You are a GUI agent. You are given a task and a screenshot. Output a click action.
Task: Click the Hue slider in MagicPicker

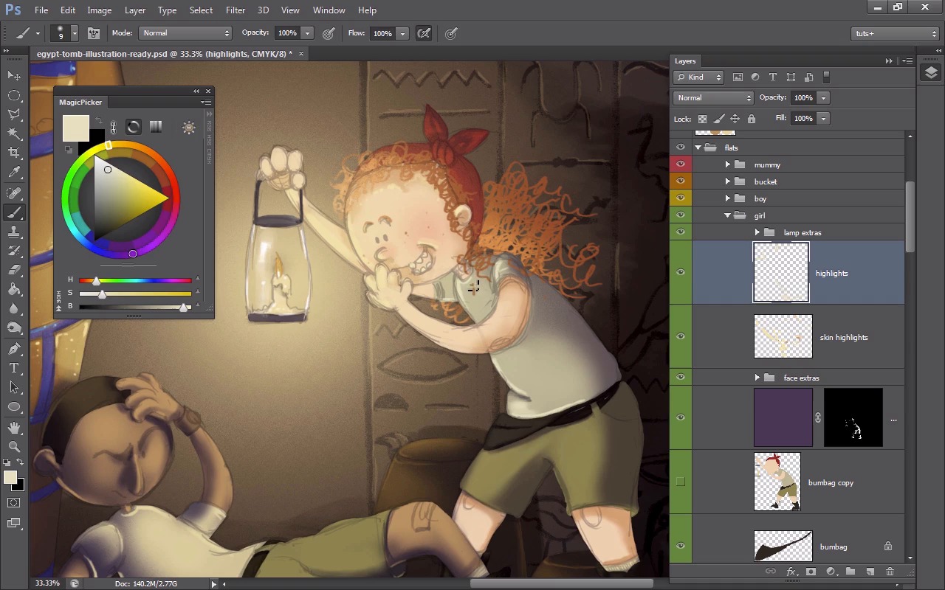click(136, 280)
